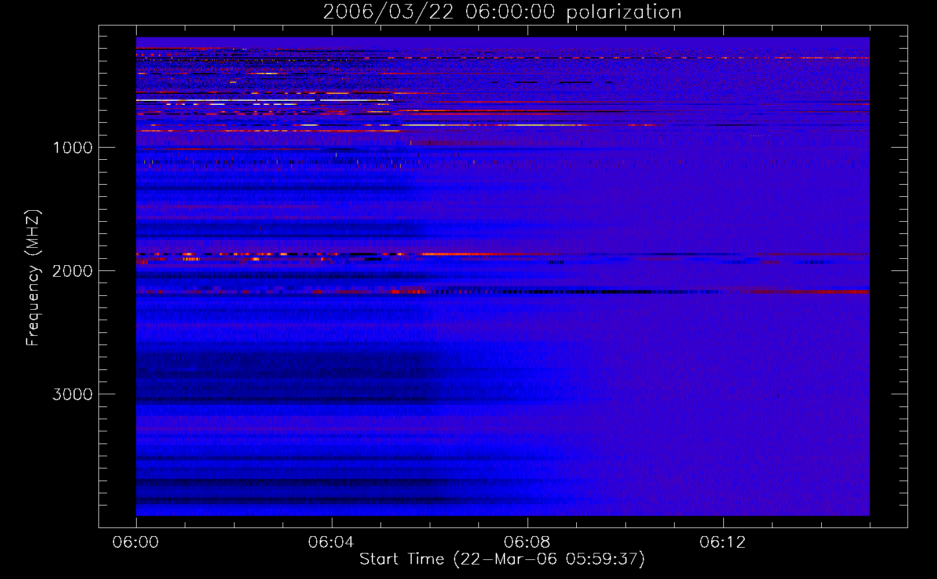Click the 3000 frequency tick label
The image size is (937, 579).
(72, 394)
